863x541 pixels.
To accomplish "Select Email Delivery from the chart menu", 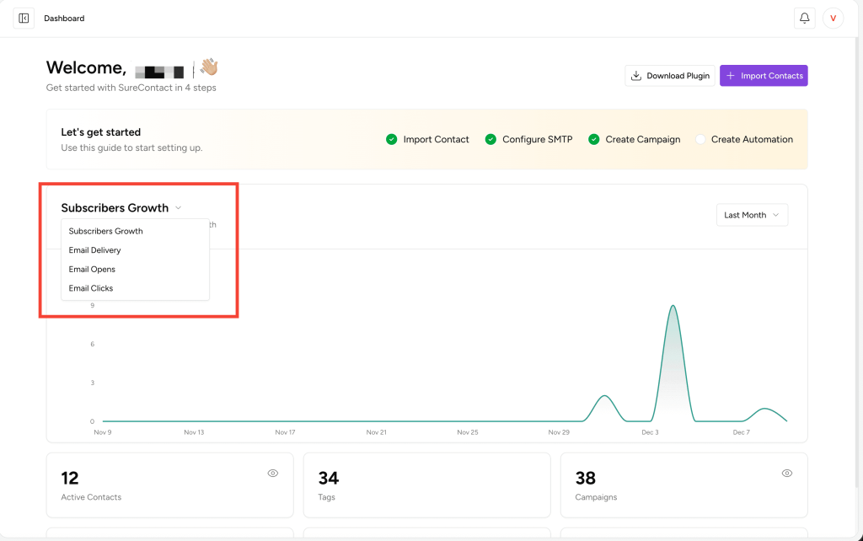I will (x=94, y=250).
